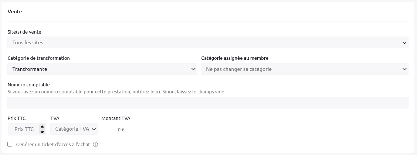Screen dimensions: 417x155
Task: Click the Catégorie assignée au membre label
Action: (235, 58)
